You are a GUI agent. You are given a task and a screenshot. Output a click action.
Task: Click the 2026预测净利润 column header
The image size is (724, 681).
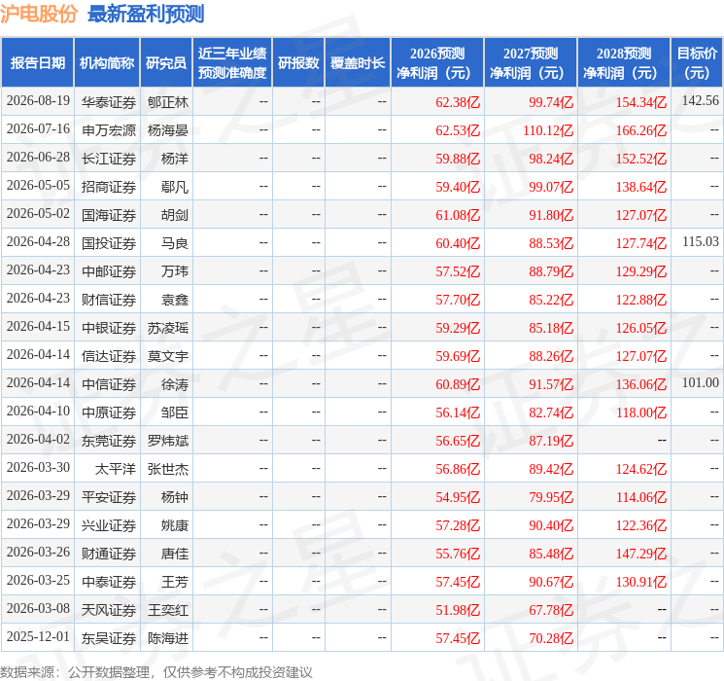coord(437,63)
